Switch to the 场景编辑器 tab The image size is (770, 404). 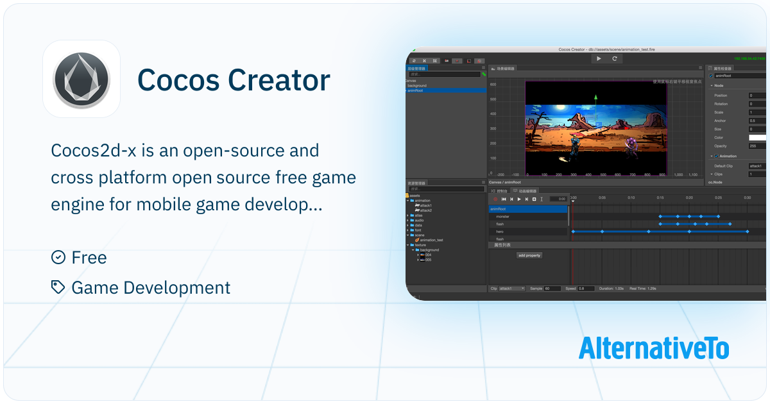pos(503,68)
